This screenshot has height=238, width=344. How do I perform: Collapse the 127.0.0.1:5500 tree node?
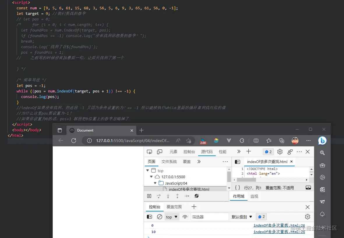pyautogui.click(x=151, y=176)
